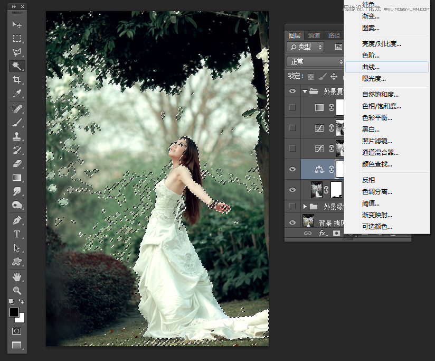The image size is (435, 361).
Task: Switch to the 通道 tab
Action: pos(315,35)
